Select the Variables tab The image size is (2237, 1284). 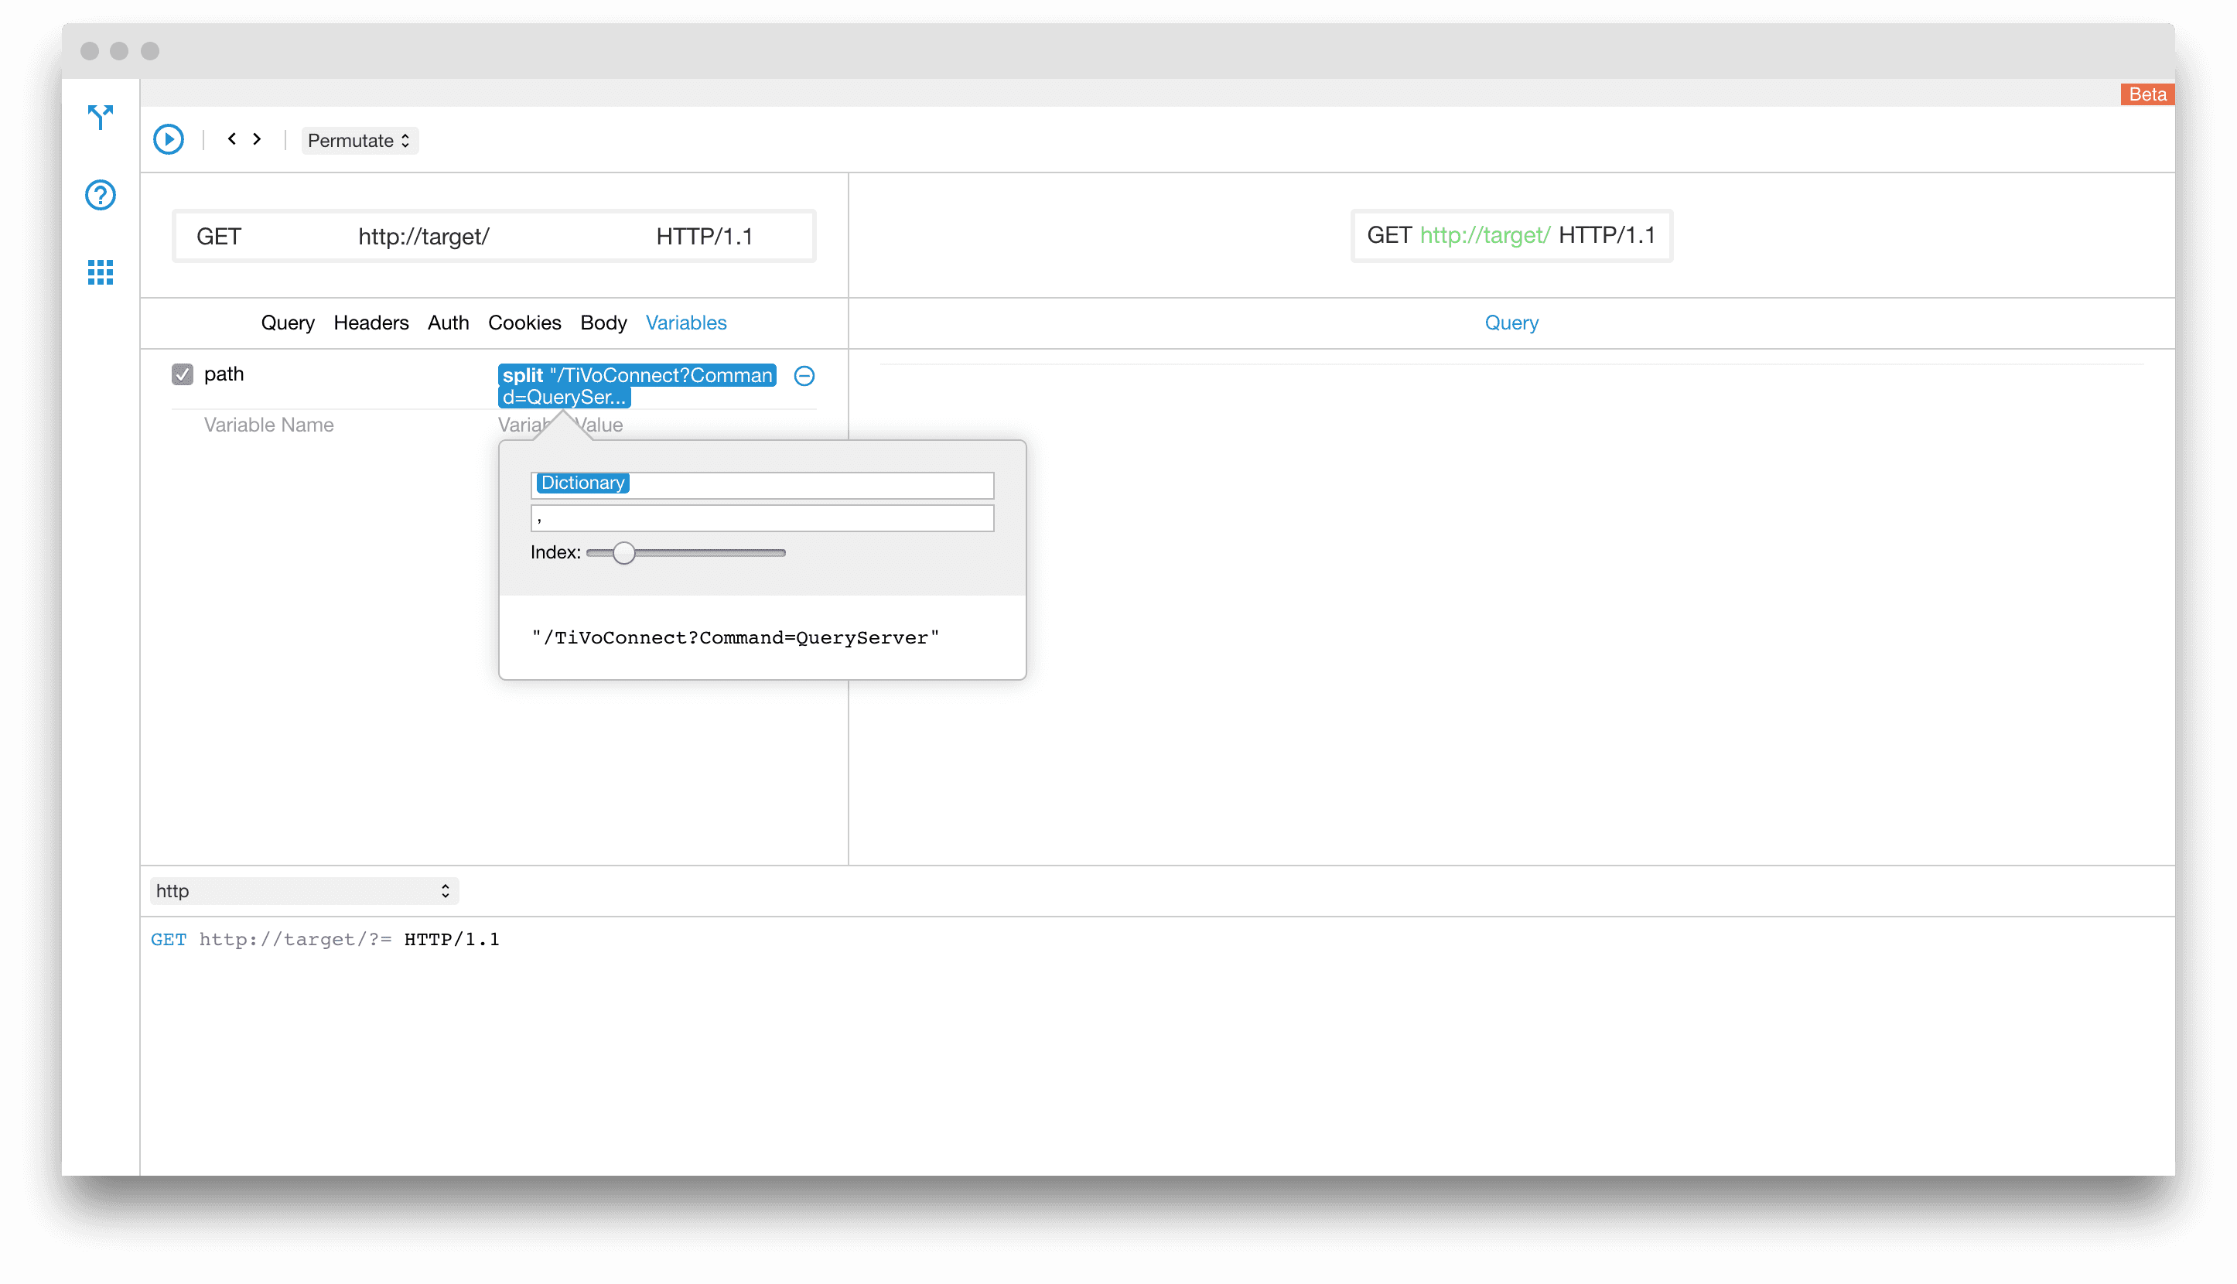click(x=686, y=323)
